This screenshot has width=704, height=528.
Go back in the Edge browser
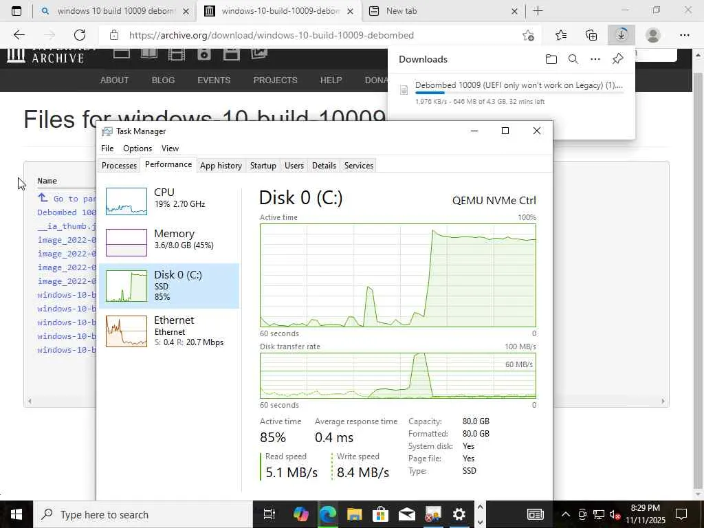[19, 35]
